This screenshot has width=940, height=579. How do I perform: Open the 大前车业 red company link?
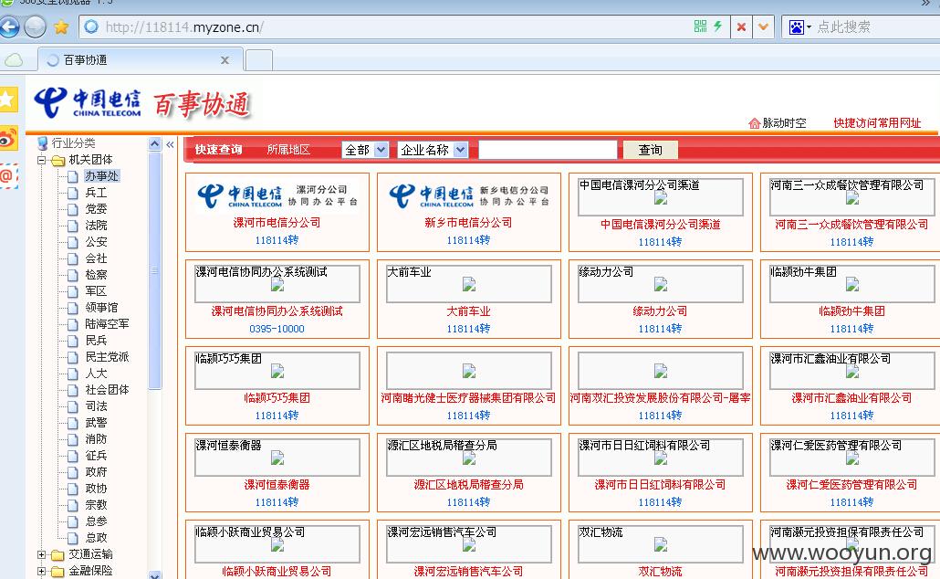(x=468, y=311)
